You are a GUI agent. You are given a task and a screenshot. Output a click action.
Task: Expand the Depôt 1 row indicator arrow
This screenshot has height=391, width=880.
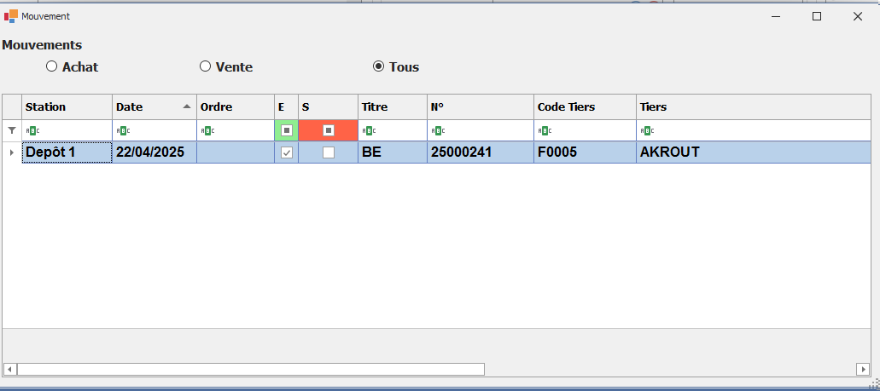point(11,152)
